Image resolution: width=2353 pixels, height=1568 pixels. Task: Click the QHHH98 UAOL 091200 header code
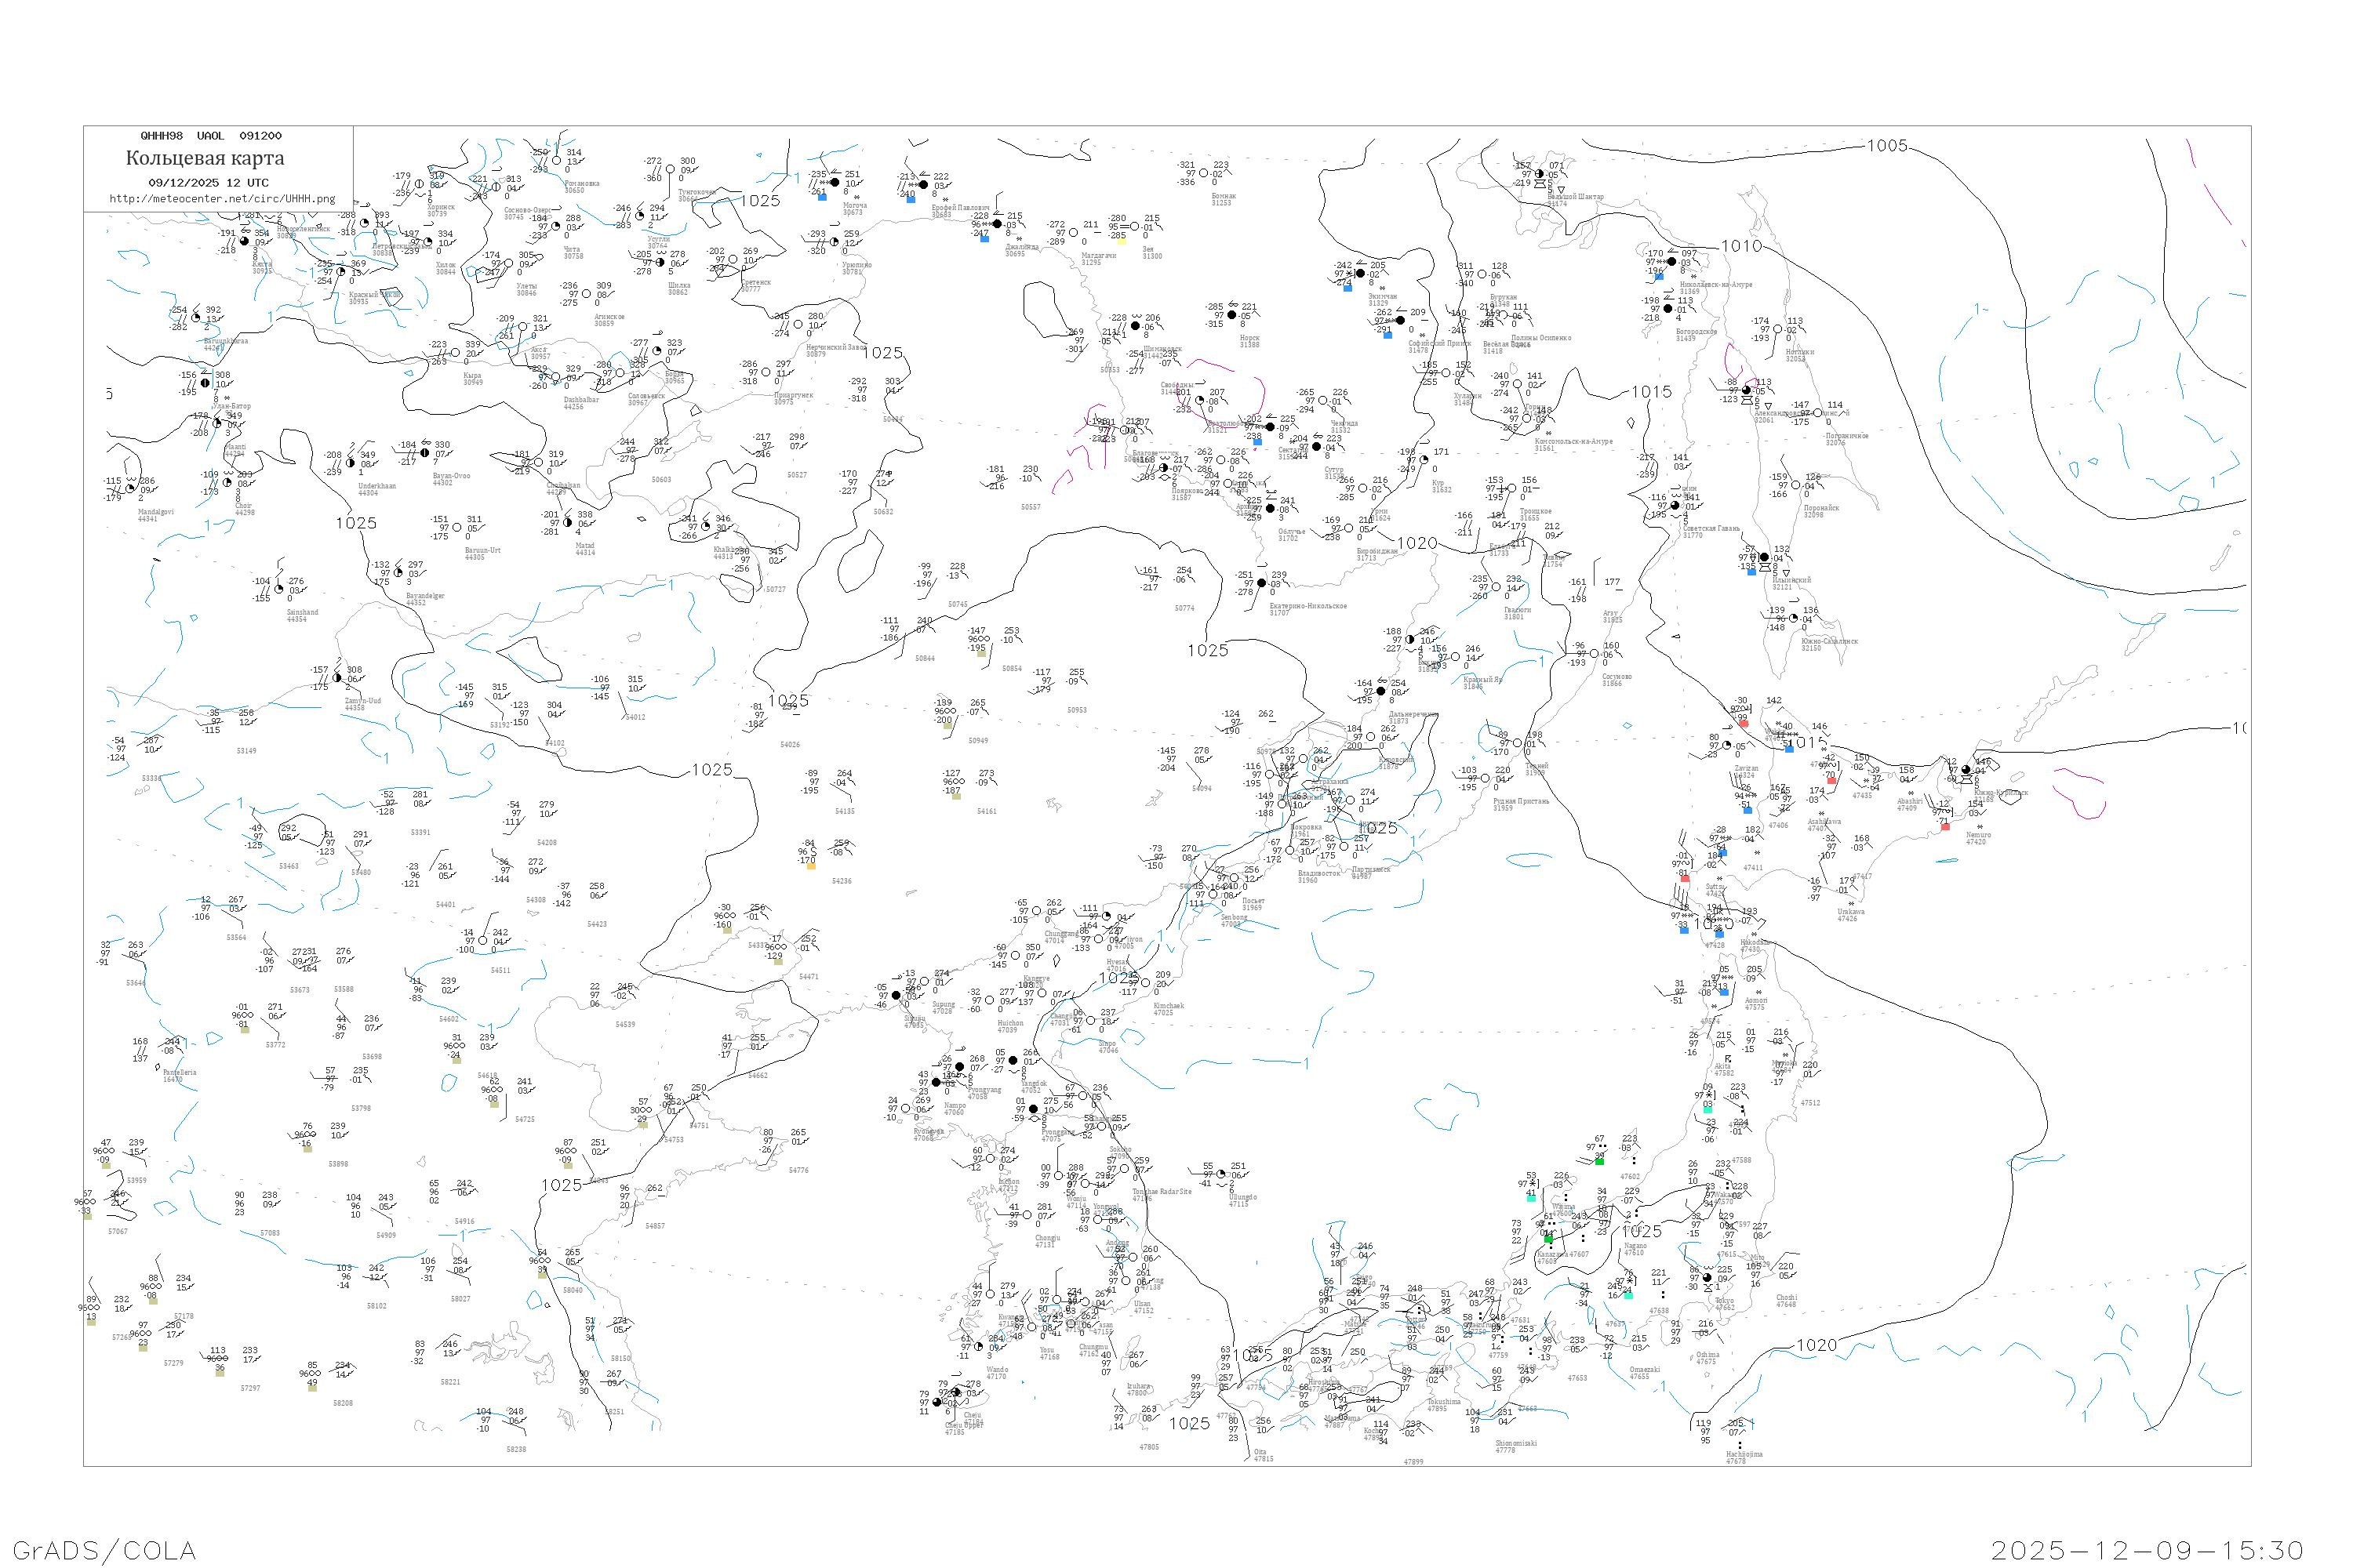(211, 136)
